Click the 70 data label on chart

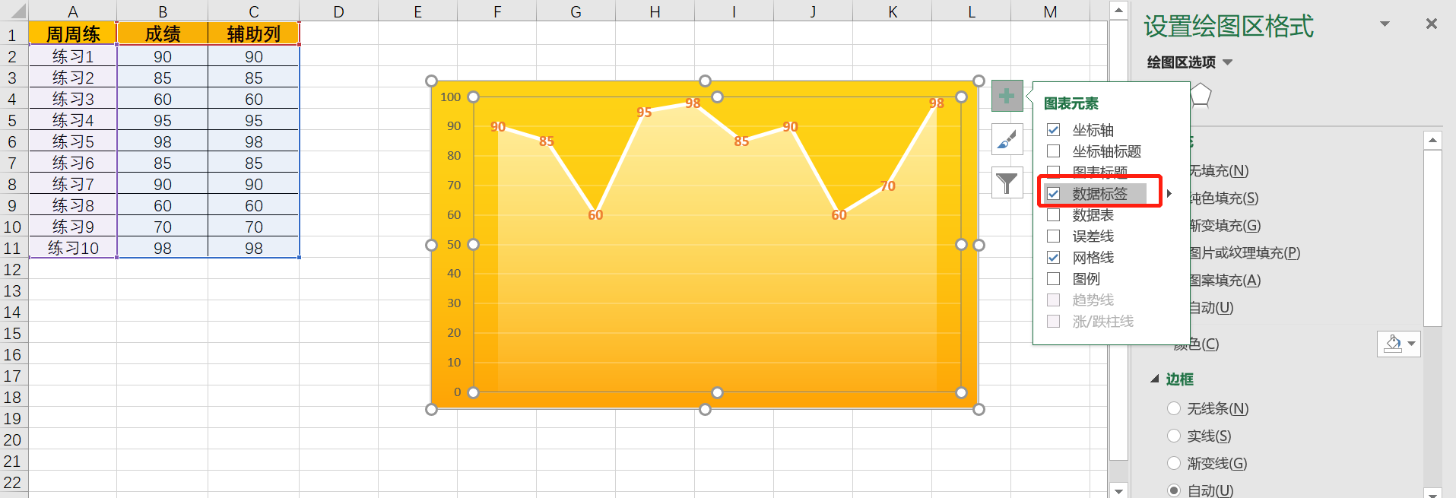click(x=887, y=186)
